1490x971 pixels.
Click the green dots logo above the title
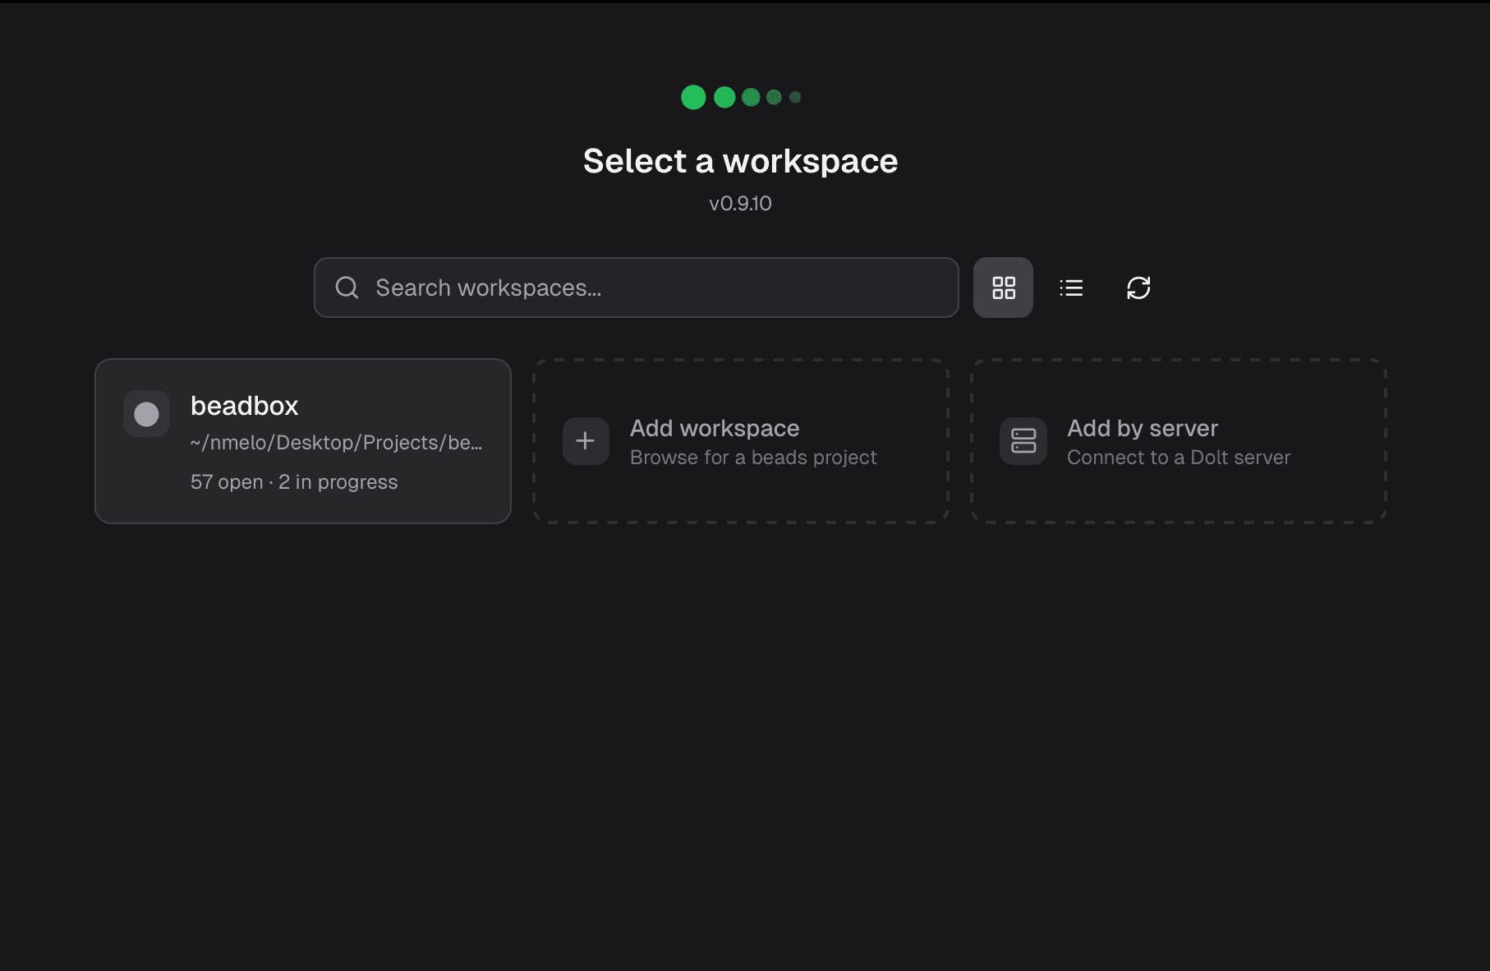(x=740, y=96)
